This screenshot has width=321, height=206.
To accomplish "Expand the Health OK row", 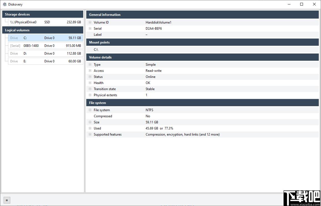I will click(x=90, y=83).
